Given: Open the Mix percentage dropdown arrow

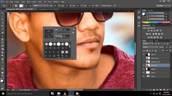Looking at the screenshot, I should coord(81,6).
